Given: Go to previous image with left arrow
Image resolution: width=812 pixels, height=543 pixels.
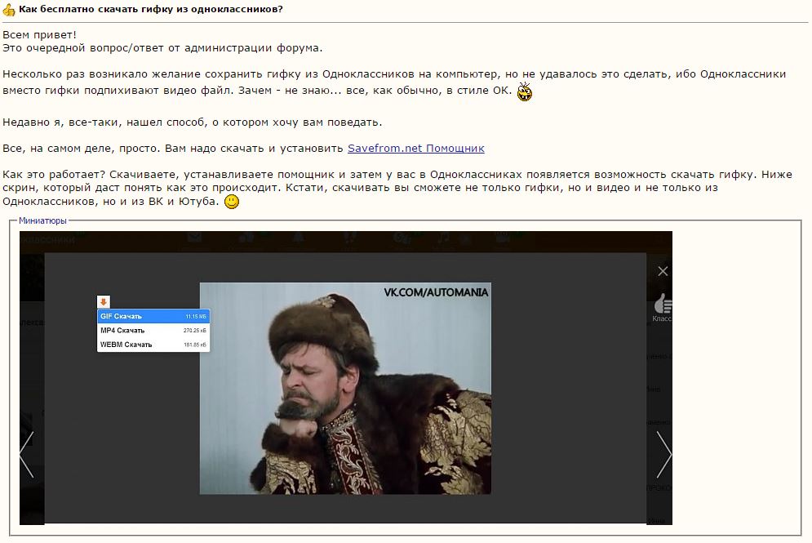Looking at the screenshot, I should (27, 454).
